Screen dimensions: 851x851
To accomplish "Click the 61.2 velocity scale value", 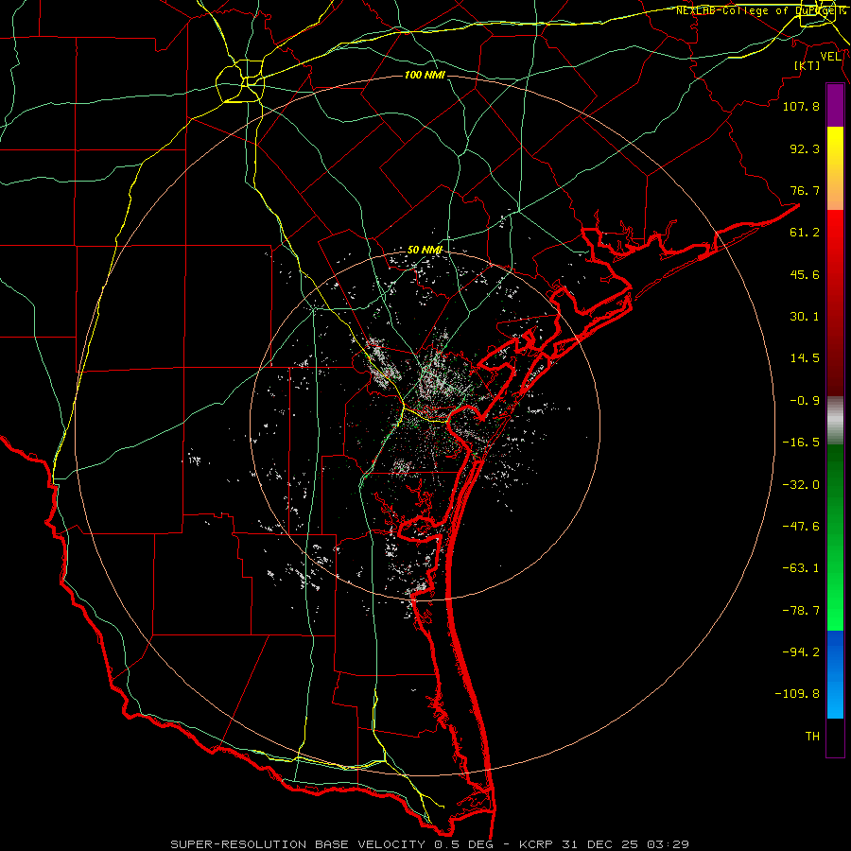I will point(805,233).
